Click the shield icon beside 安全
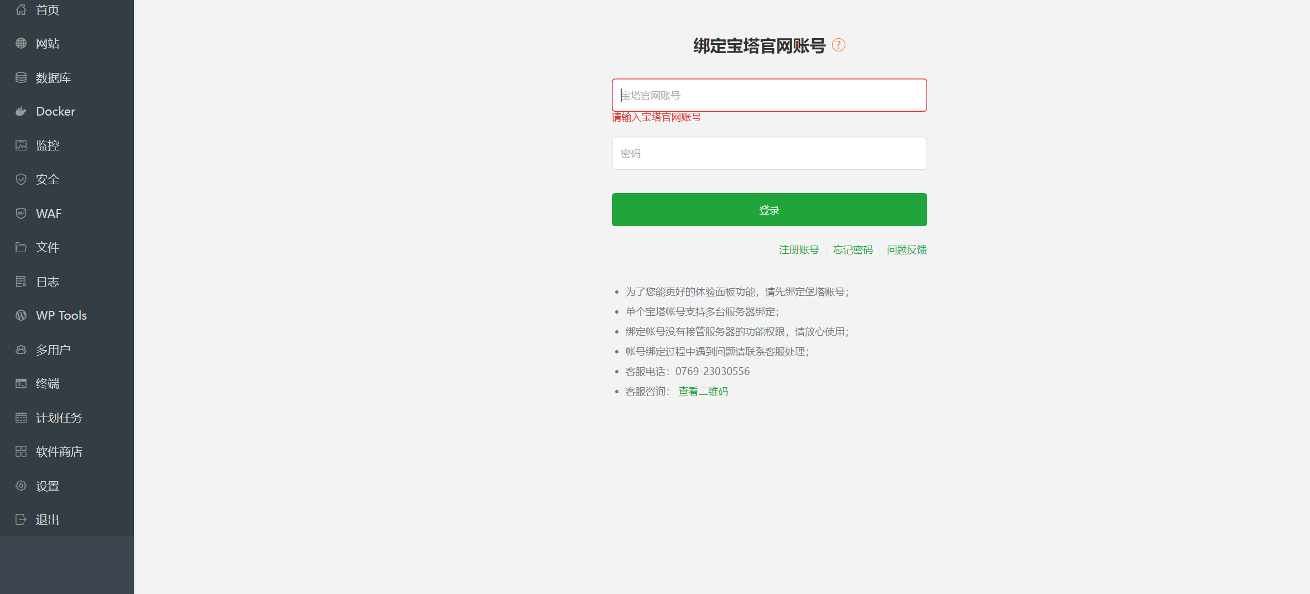The height and width of the screenshot is (594, 1310). (x=21, y=179)
